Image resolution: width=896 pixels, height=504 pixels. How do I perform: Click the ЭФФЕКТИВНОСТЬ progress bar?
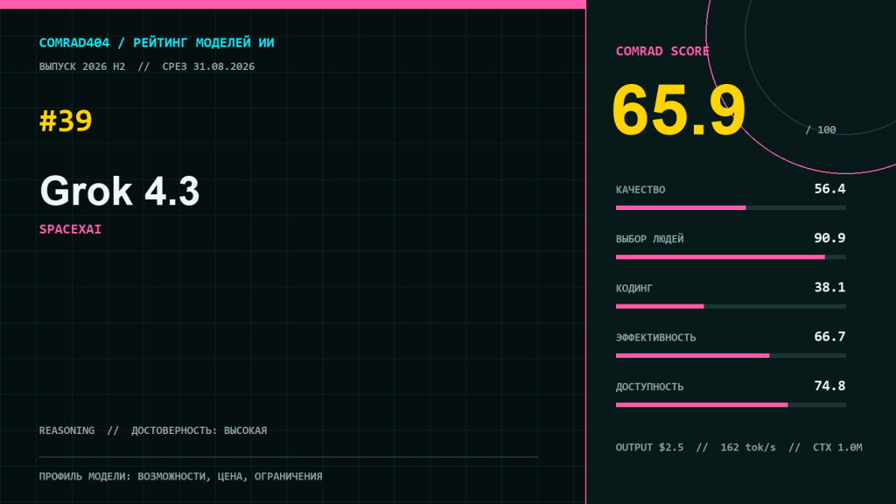pos(731,355)
